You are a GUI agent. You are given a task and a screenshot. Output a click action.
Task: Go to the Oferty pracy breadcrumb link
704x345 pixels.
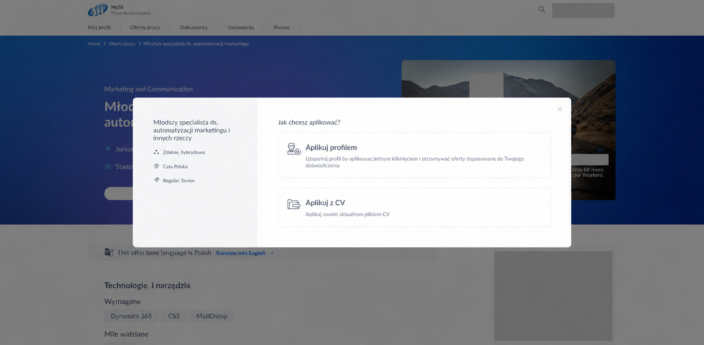pos(122,44)
